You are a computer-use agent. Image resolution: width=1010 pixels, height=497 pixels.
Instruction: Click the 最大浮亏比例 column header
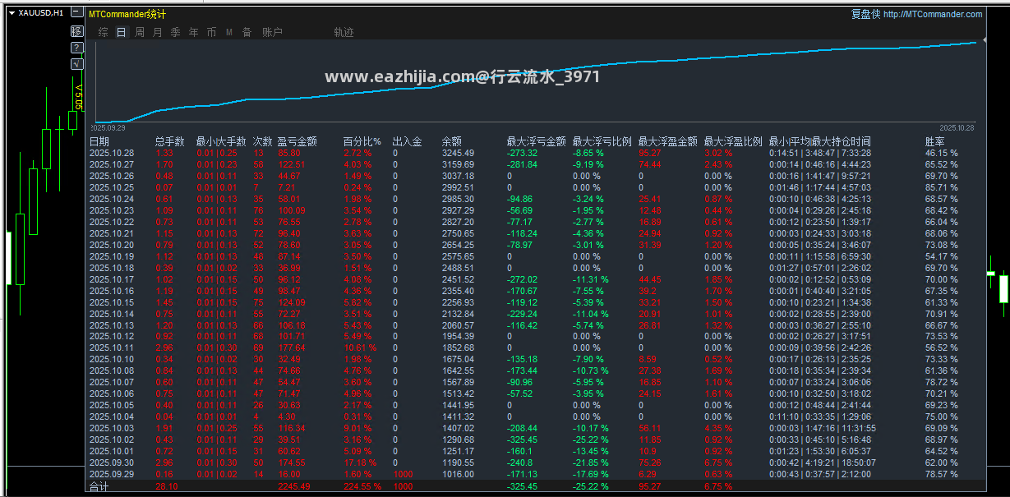pyautogui.click(x=602, y=142)
